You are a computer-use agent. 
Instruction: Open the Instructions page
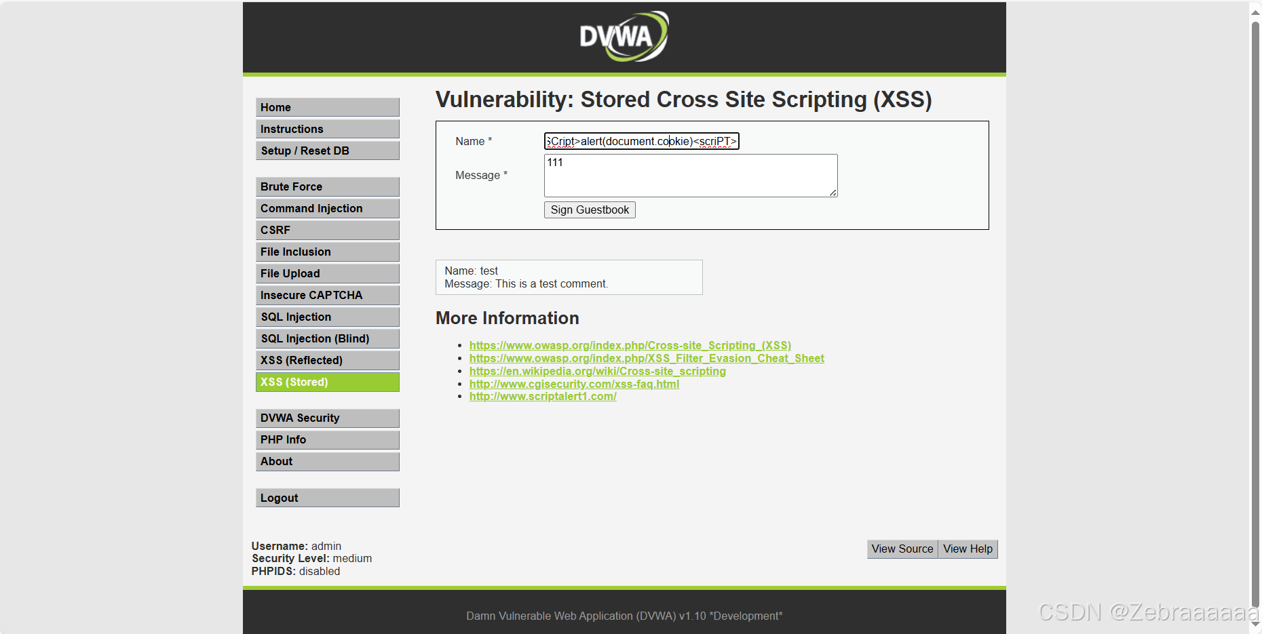click(x=328, y=129)
